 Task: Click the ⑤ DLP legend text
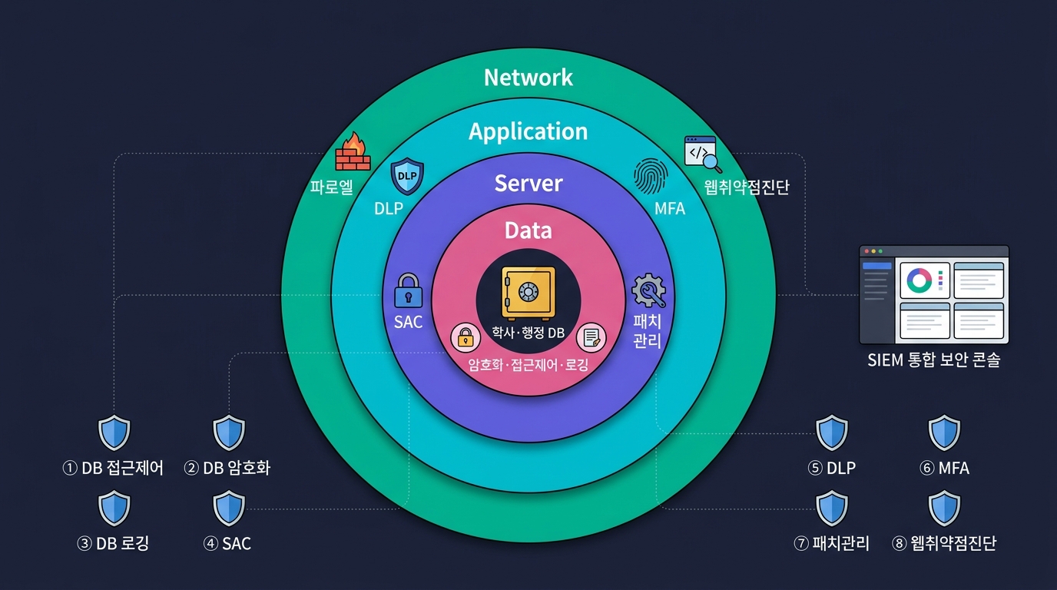[831, 469]
